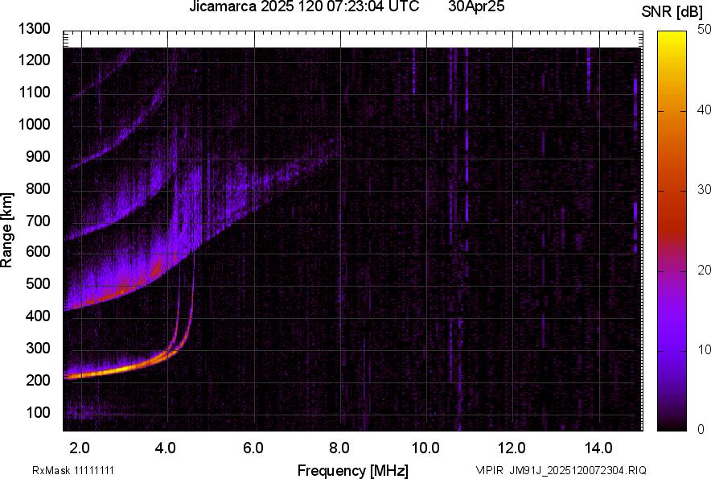The height and width of the screenshot is (479, 711).
Task: Click the 500 range tick label
Action: point(38,283)
